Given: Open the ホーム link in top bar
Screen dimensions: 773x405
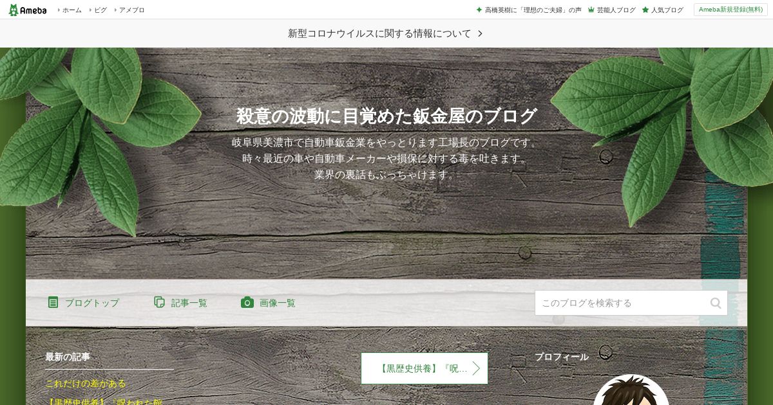Looking at the screenshot, I should (72, 10).
